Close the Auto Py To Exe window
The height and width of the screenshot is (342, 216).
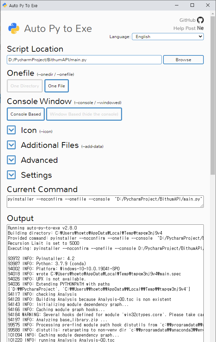coord(208,5)
